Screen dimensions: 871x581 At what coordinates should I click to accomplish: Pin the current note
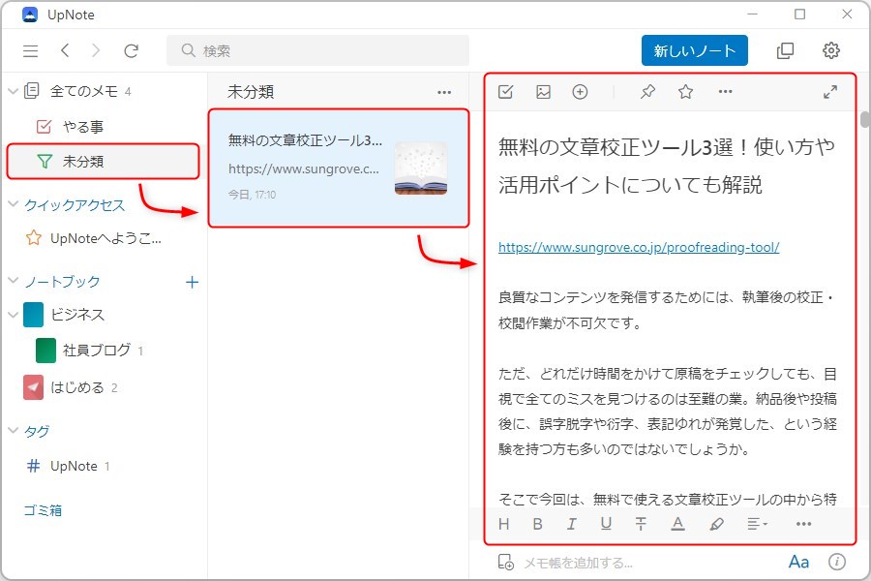click(647, 92)
